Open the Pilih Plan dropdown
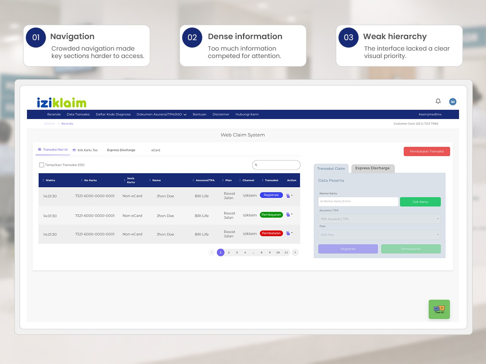The image size is (486, 364). click(x=379, y=235)
